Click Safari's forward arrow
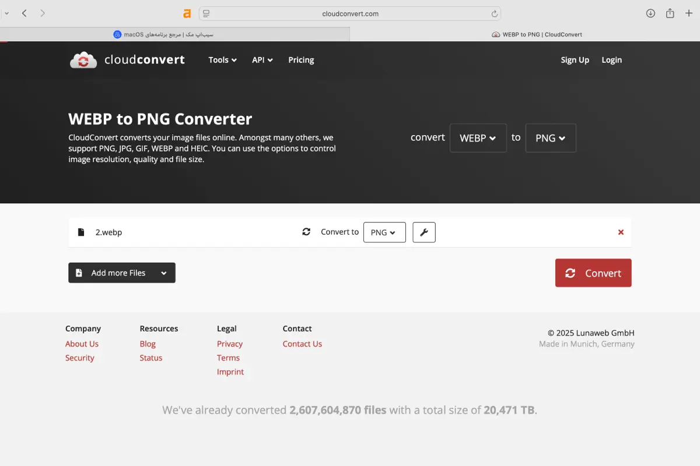The height and width of the screenshot is (466, 700). click(43, 13)
